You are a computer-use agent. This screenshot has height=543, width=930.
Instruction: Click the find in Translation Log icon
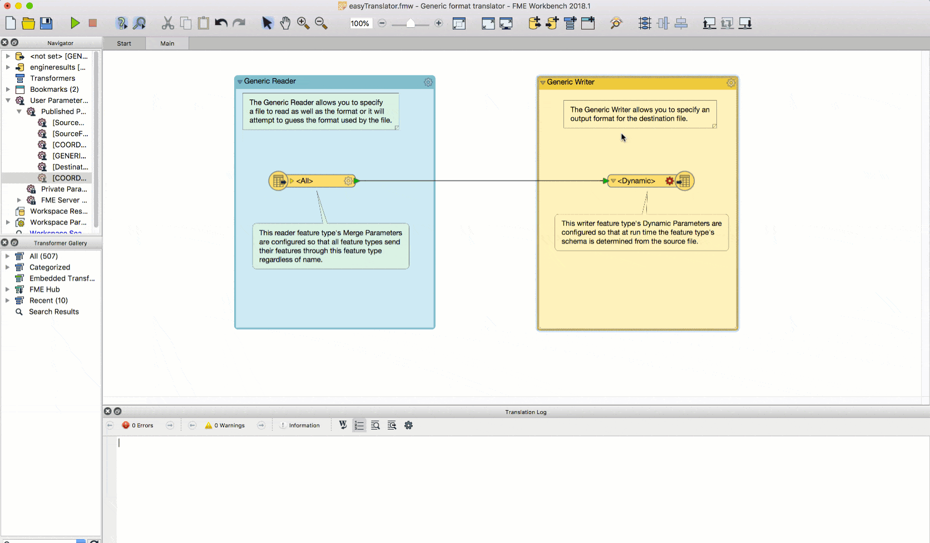(375, 425)
